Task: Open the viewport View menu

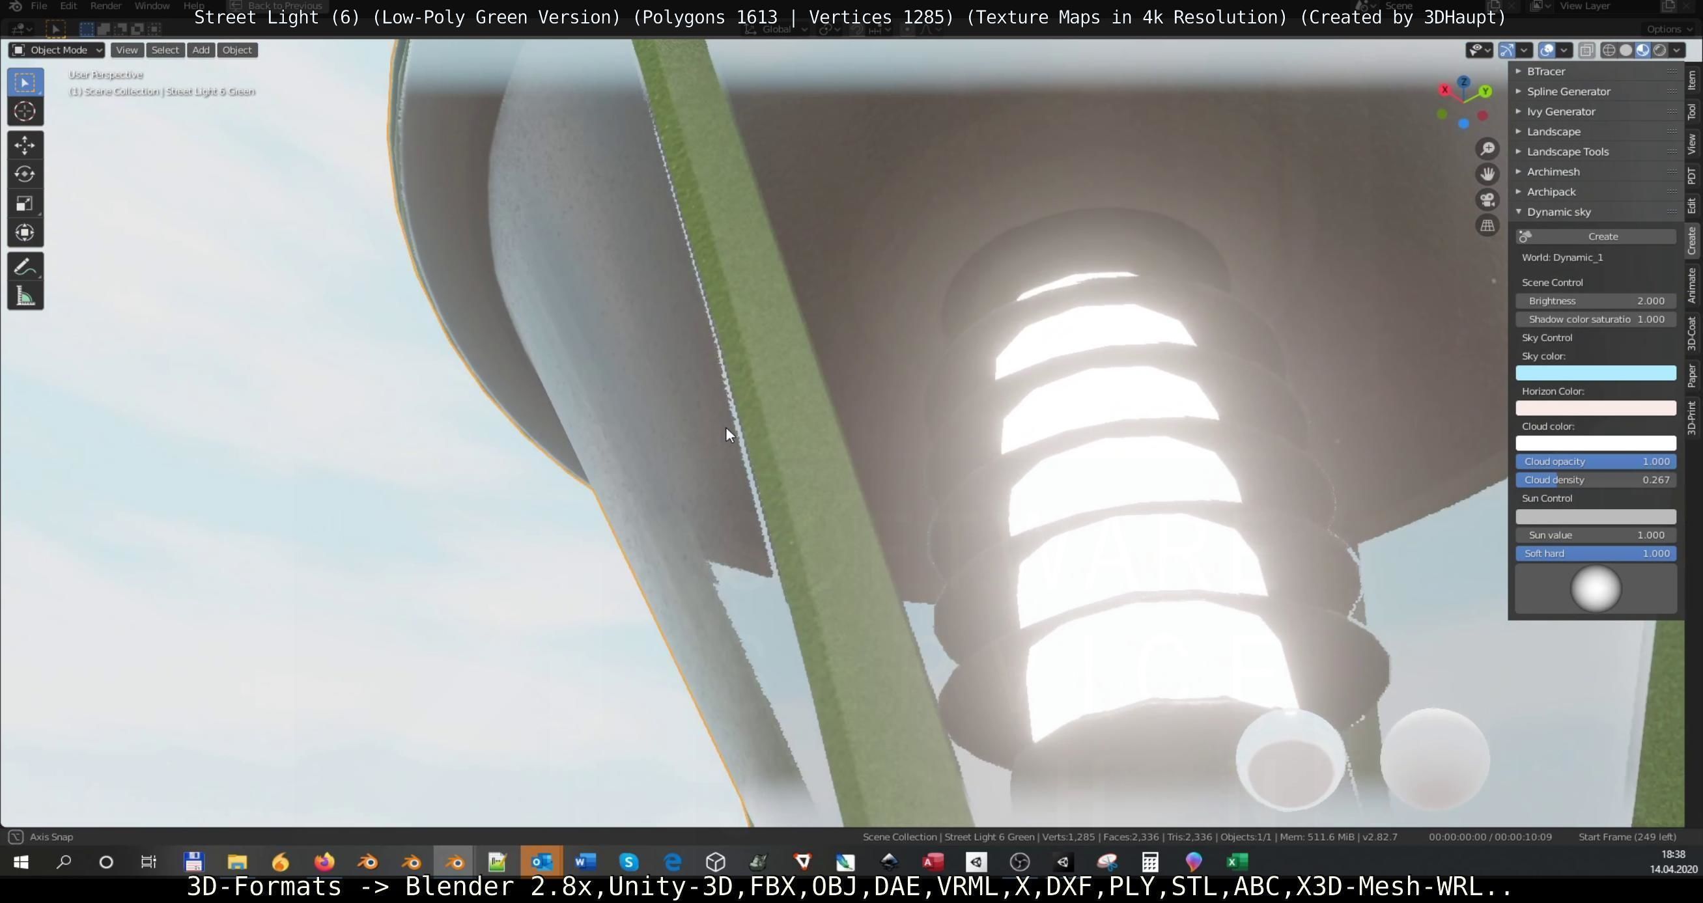Action: point(127,50)
